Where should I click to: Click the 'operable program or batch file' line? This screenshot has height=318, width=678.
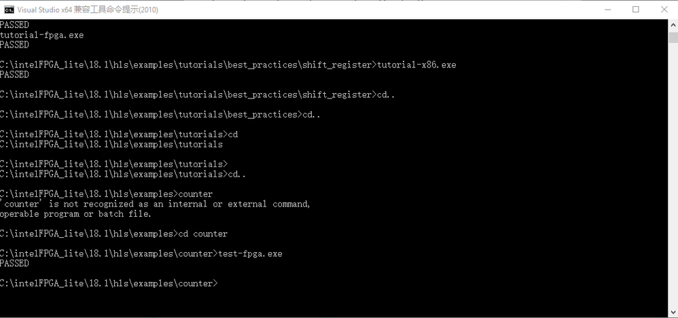click(x=76, y=214)
